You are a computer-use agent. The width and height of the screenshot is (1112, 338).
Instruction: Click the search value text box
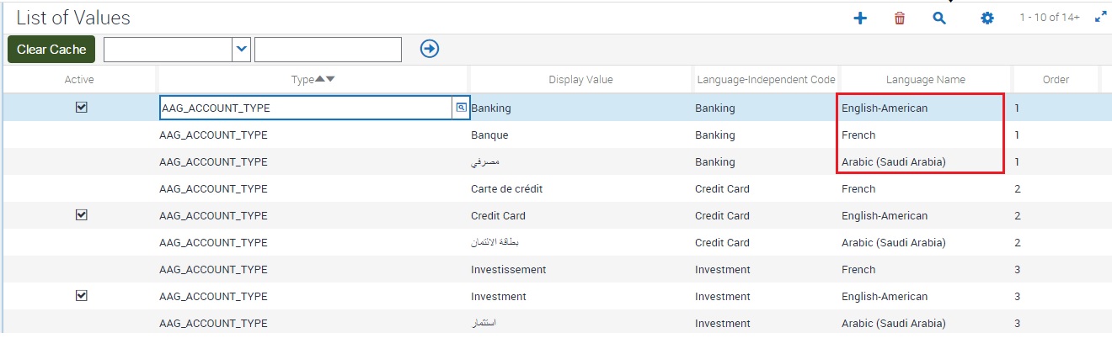[x=328, y=50]
